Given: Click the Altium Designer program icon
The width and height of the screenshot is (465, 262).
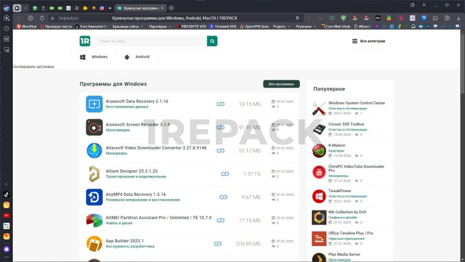Looking at the screenshot, I should pyautogui.click(x=94, y=174).
